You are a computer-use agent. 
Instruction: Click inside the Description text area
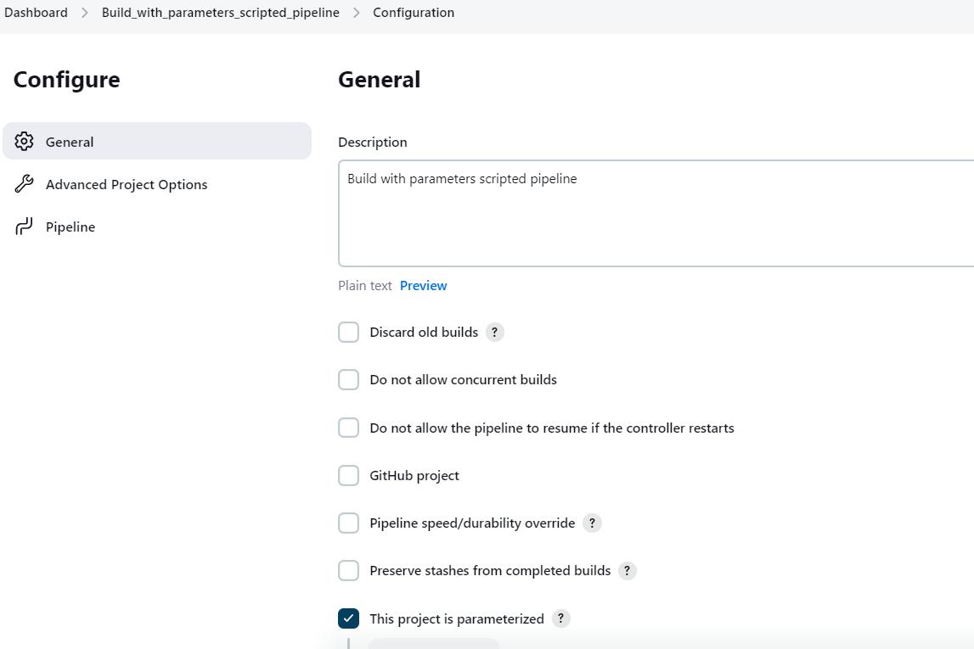tap(656, 221)
